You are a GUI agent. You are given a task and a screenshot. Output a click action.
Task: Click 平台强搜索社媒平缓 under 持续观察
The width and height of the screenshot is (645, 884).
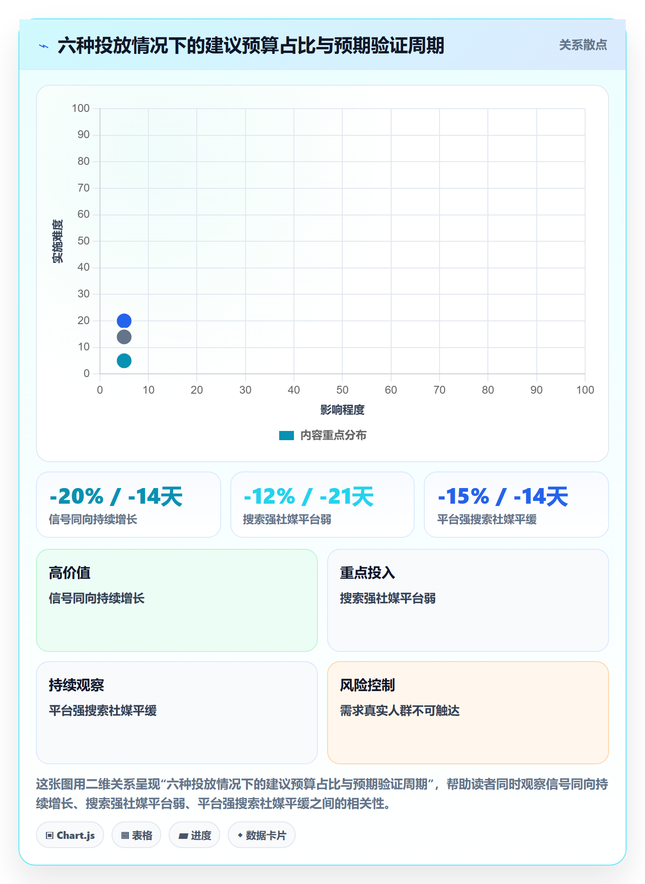(x=103, y=711)
